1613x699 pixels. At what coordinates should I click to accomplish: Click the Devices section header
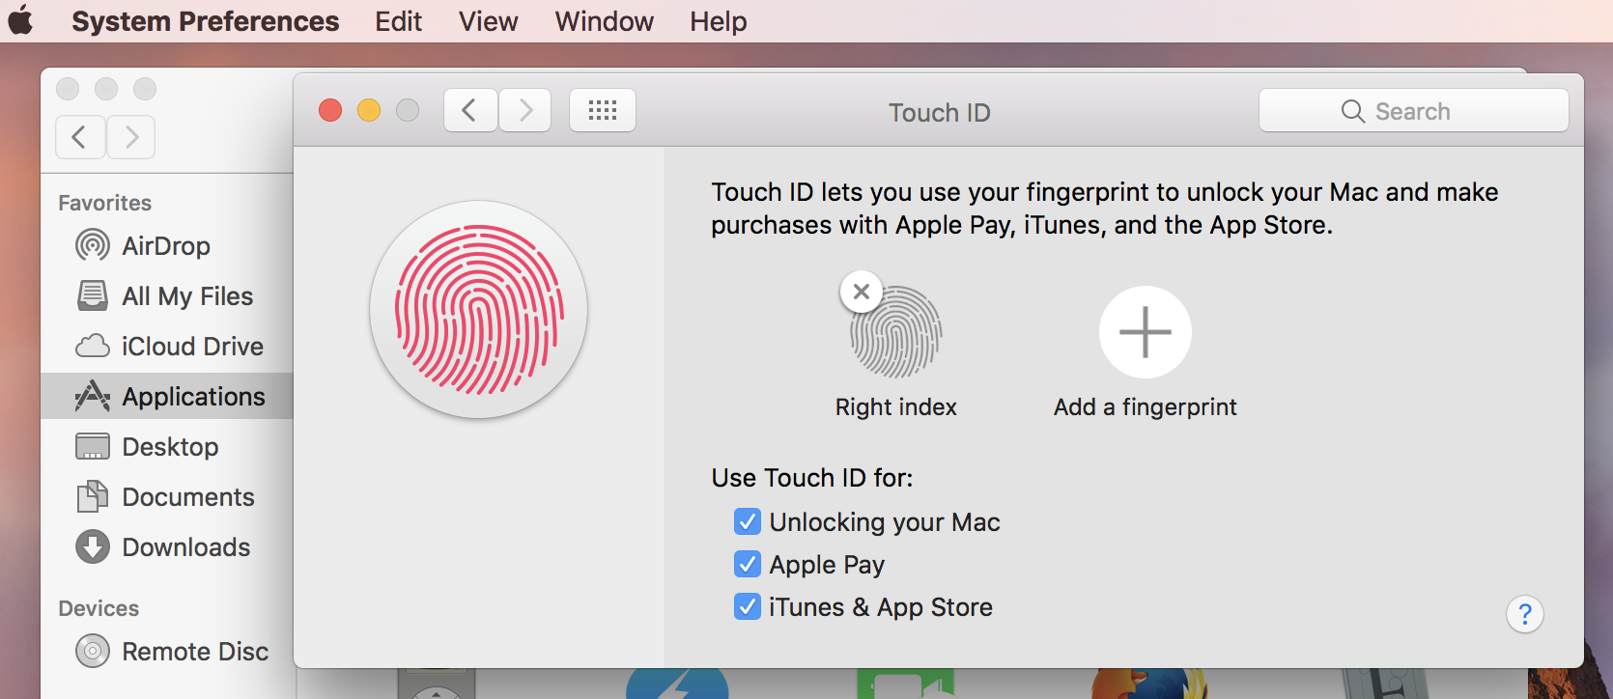click(x=99, y=608)
